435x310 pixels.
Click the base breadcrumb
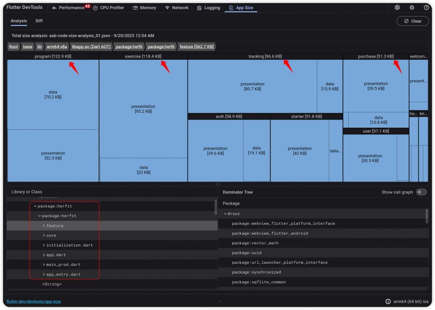(x=28, y=47)
